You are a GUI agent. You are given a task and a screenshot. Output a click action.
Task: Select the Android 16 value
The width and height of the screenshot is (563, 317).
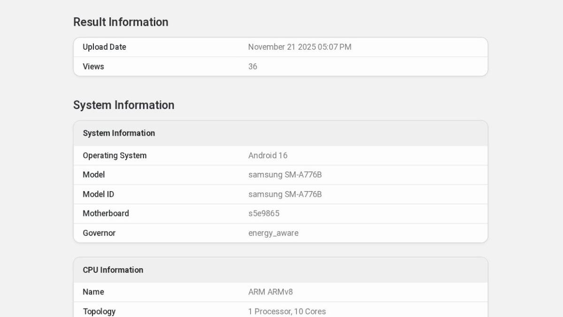[268, 155]
